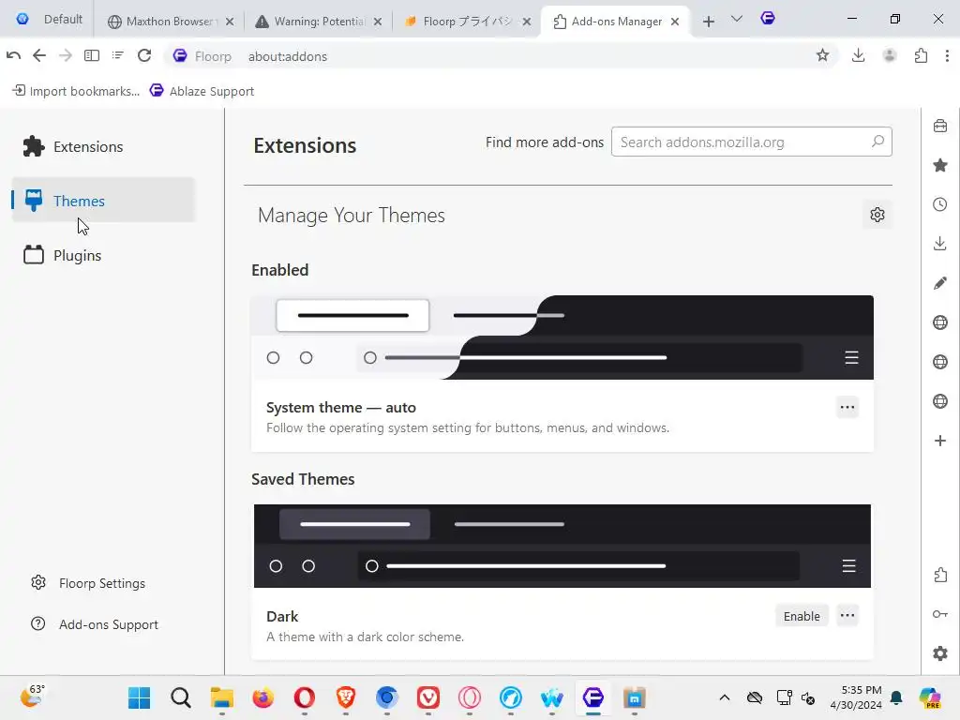
Task: Open Add-ons Support link
Action: tap(95, 623)
